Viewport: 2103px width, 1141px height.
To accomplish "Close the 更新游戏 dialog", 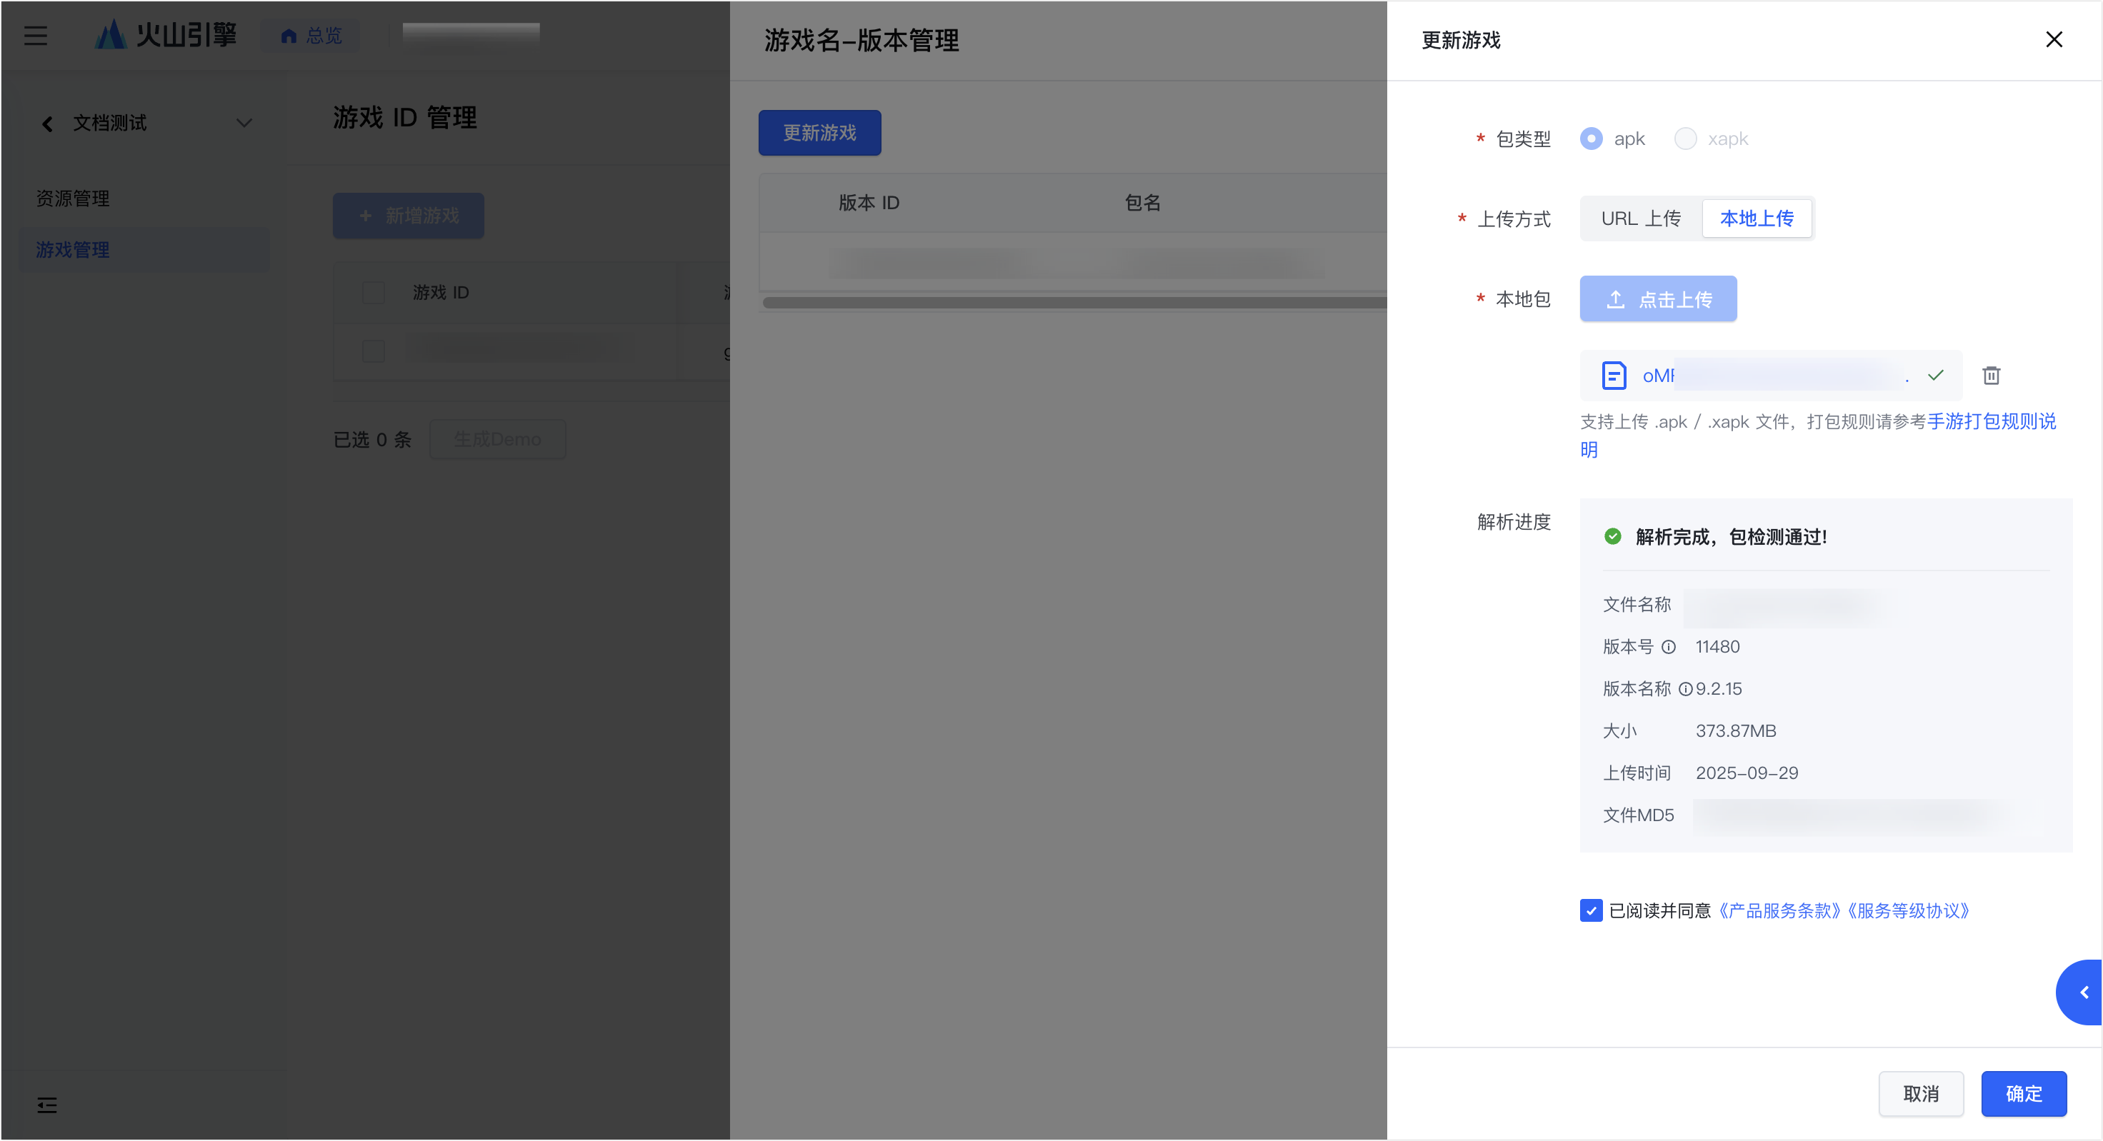I will [2054, 39].
